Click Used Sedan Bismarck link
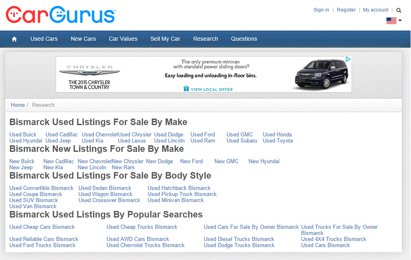The height and width of the screenshot is (260, 411). pos(105,188)
